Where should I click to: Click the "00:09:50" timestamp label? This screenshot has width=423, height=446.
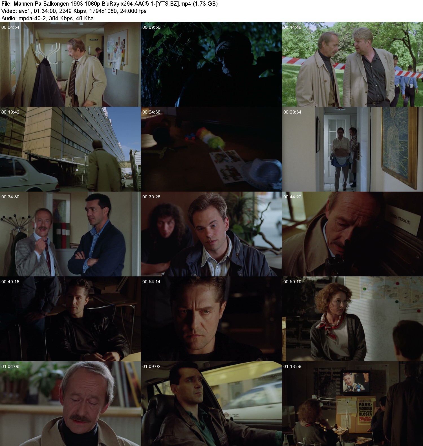tap(151, 27)
